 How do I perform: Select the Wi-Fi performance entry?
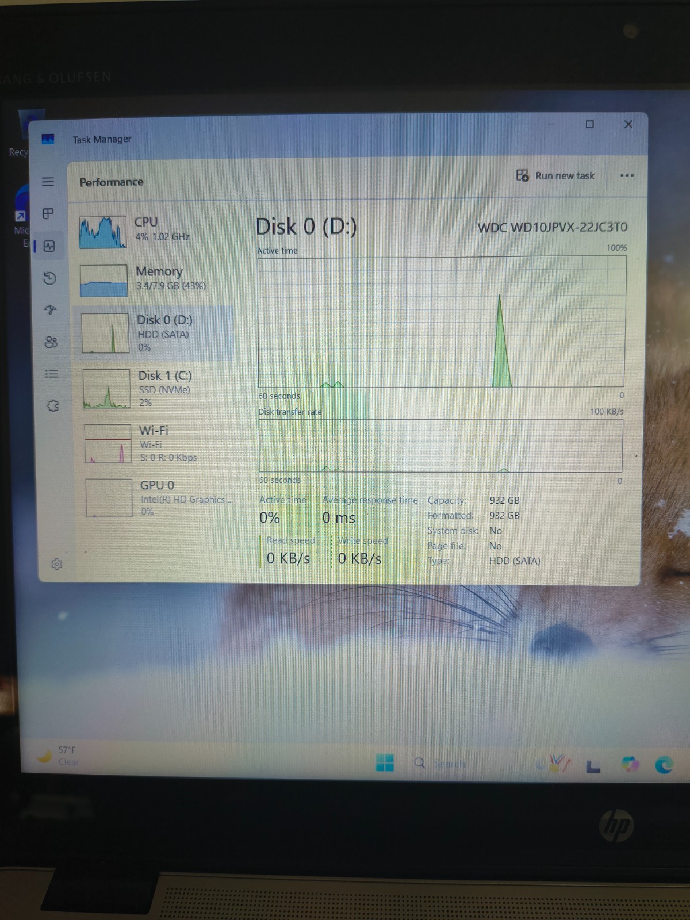pyautogui.click(x=158, y=443)
